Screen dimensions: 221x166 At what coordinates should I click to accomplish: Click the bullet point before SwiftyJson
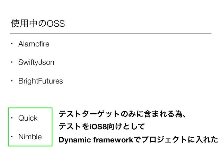tap(12, 62)
